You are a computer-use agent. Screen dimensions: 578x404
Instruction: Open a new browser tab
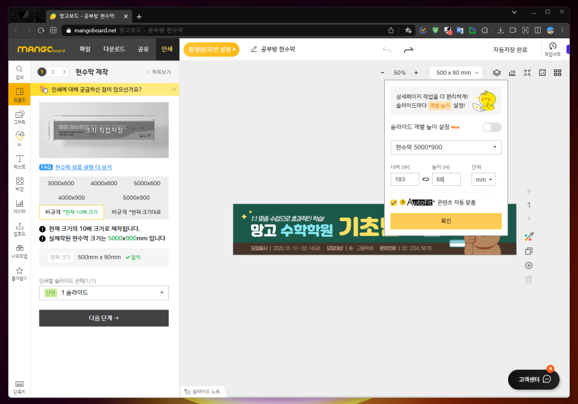click(139, 17)
